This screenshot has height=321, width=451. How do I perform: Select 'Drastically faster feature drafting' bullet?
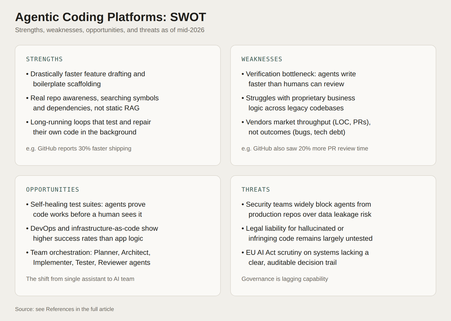85,79
